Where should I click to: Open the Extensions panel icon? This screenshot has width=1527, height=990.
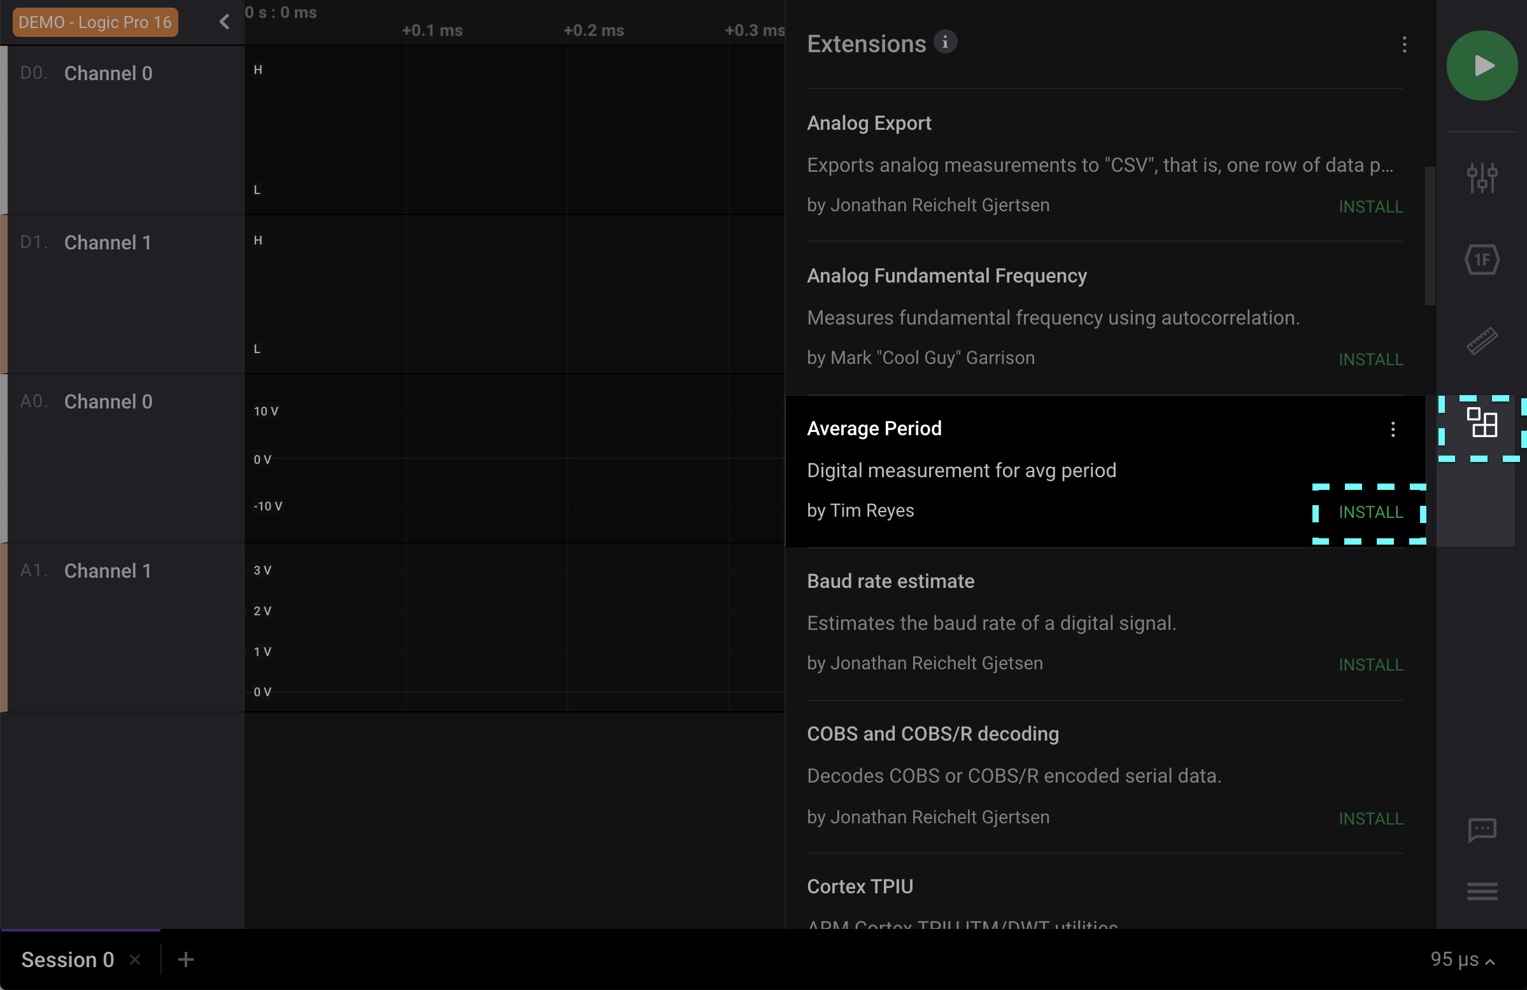coord(1481,423)
